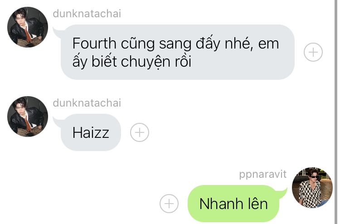Click the dunknatachai username above the Fourth message
This screenshot has height=224, width=340.
point(87,14)
